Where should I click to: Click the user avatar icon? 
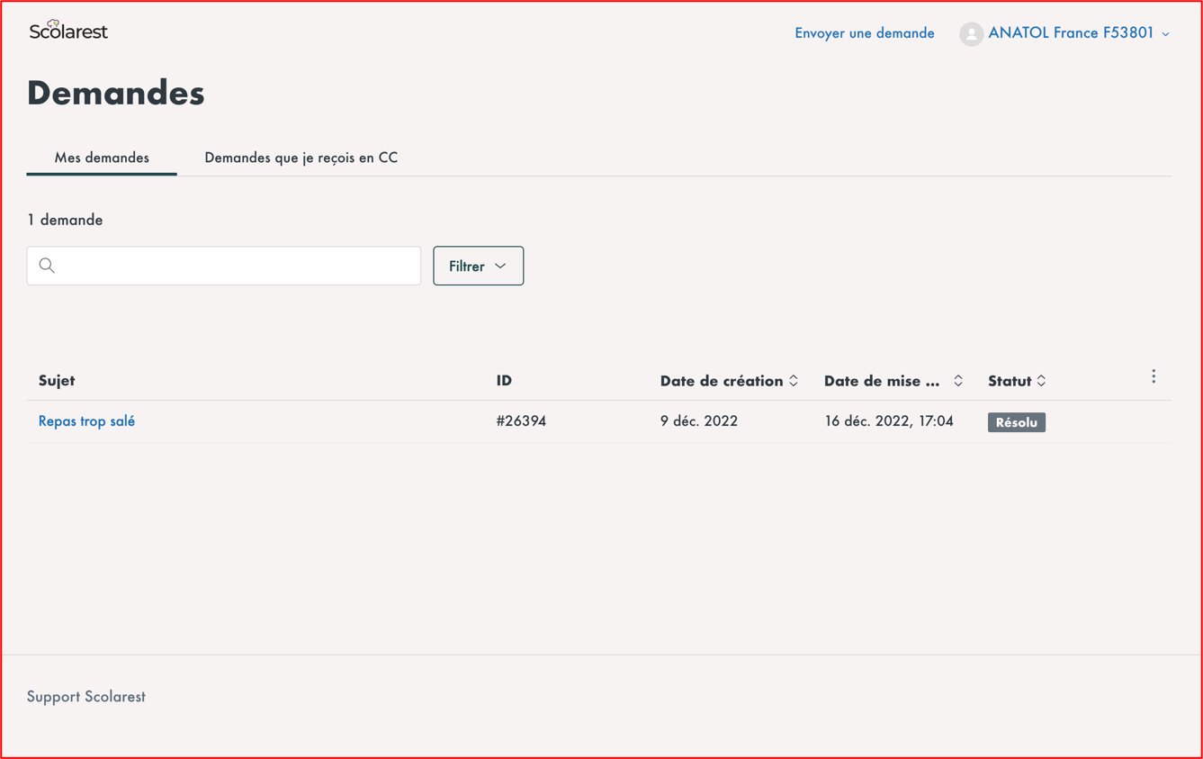point(970,34)
